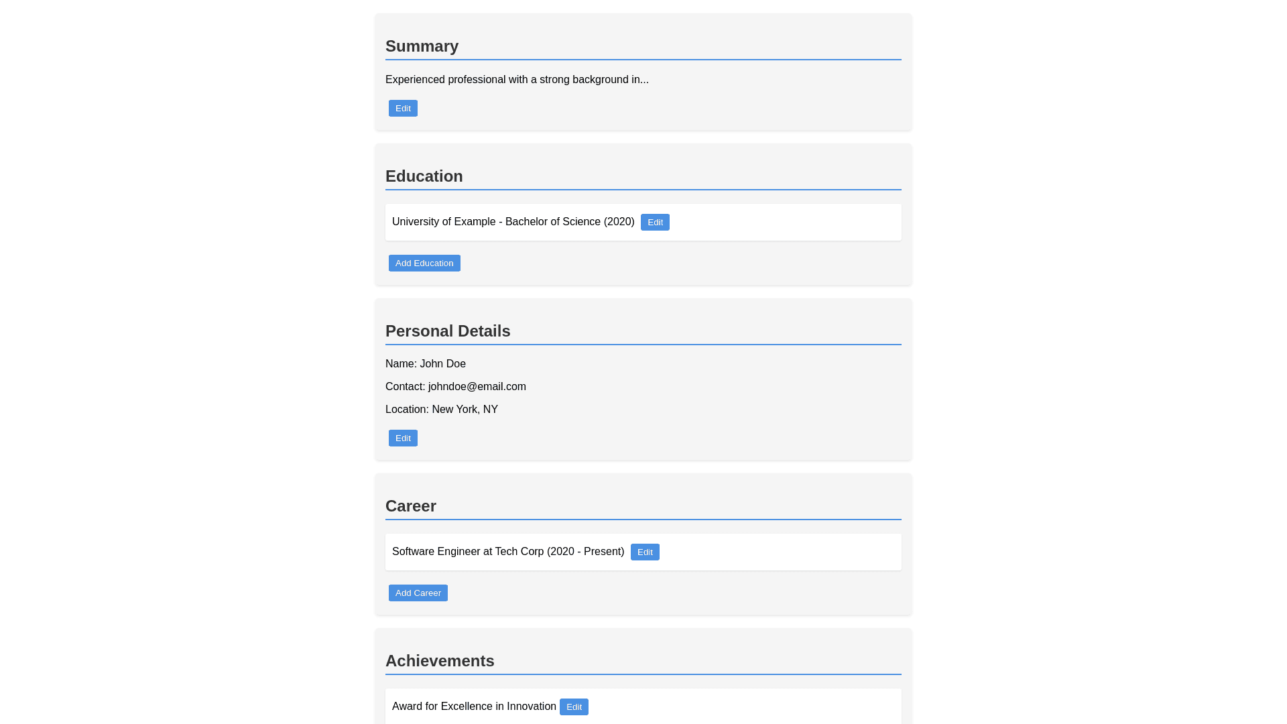Screen dimensions: 1287x724
Task: Click the 'Bachelor of Science (2020)' text
Action: point(570,222)
